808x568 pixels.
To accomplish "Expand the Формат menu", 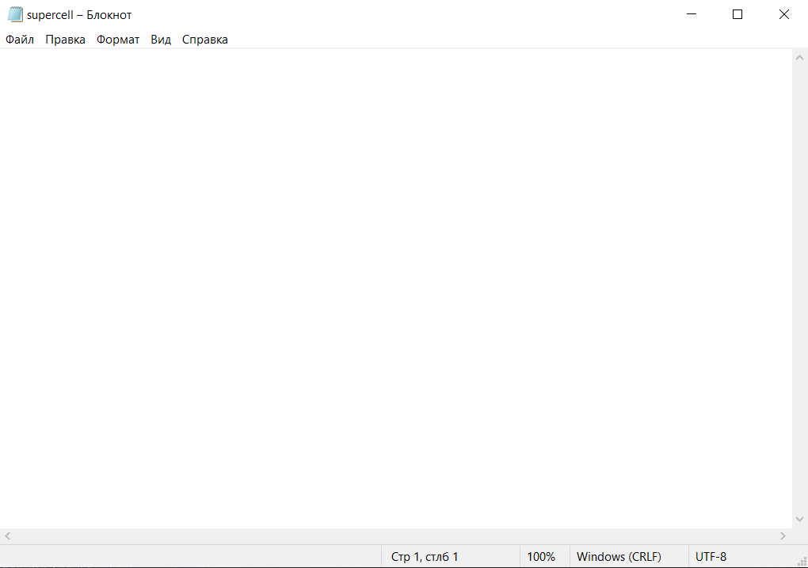I will click(x=118, y=40).
